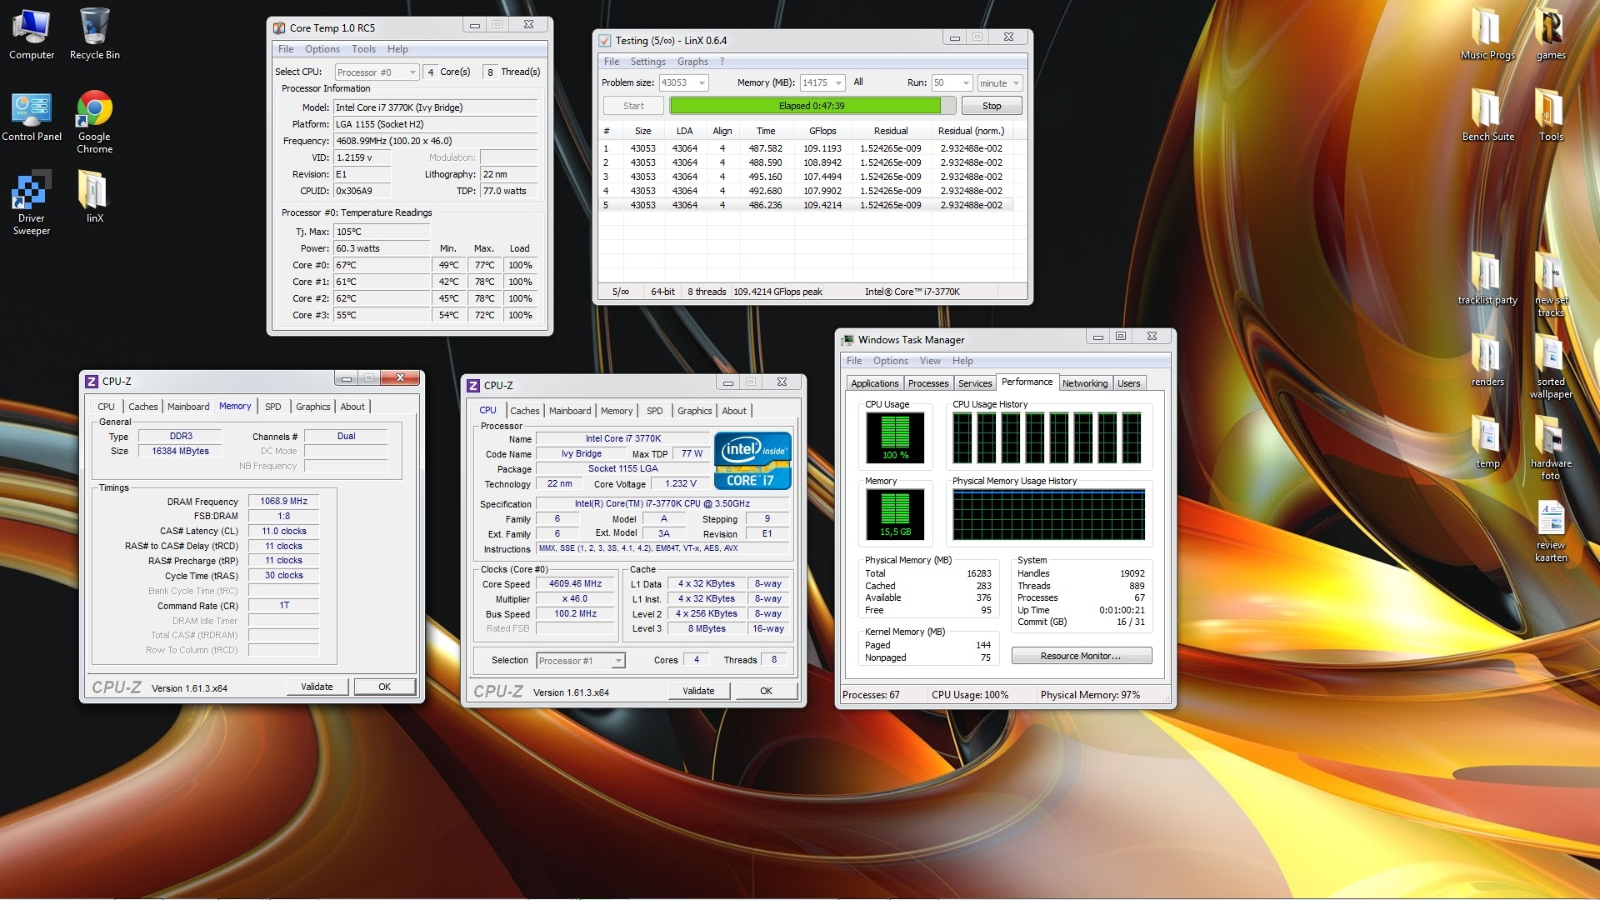The height and width of the screenshot is (900, 1600).
Task: Click the Resource Monitor button
Action: (1081, 657)
